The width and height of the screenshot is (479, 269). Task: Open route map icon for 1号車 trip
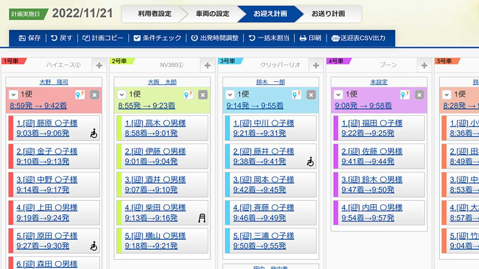click(x=80, y=95)
